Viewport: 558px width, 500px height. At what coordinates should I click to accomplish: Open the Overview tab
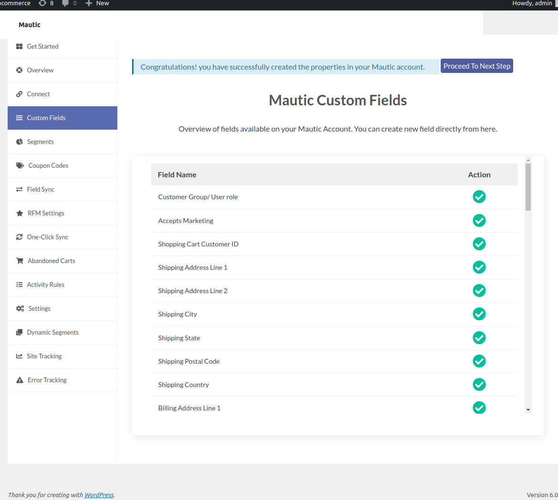pyautogui.click(x=62, y=71)
